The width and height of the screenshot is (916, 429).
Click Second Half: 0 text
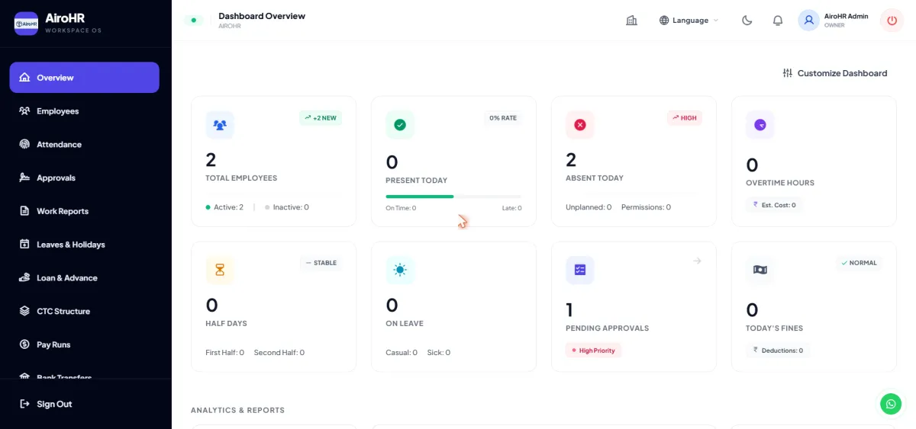279,353
